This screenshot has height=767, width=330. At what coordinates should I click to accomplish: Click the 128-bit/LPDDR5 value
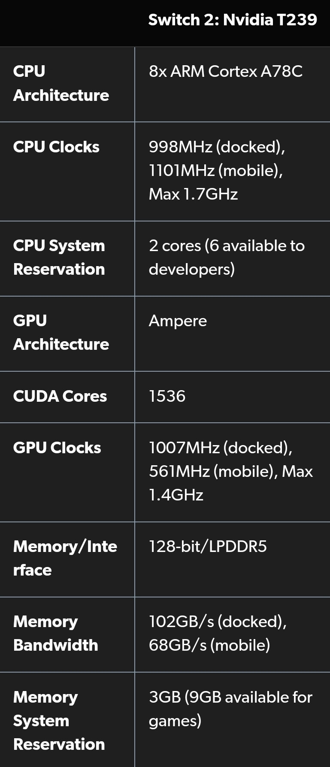tap(208, 546)
